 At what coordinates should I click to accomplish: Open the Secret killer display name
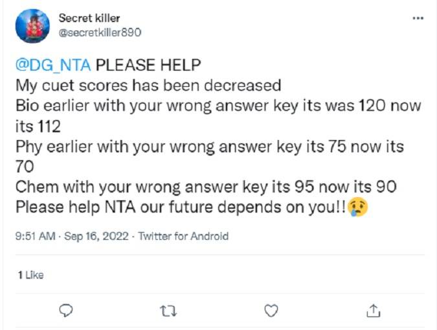[89, 18]
